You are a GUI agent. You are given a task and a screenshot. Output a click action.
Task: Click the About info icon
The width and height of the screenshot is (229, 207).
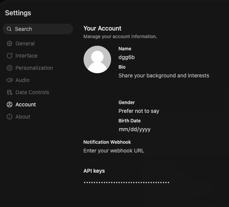[10, 117]
